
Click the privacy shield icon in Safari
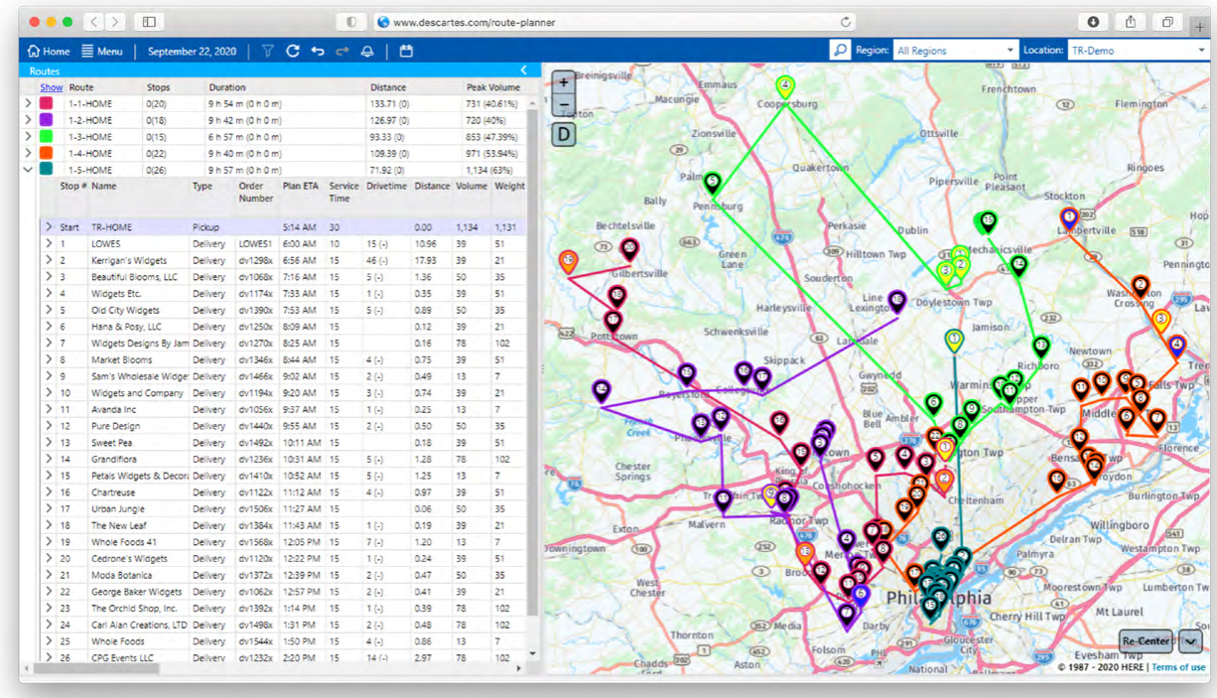351,21
